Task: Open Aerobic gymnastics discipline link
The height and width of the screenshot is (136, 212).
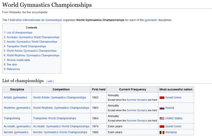Action: point(16,132)
